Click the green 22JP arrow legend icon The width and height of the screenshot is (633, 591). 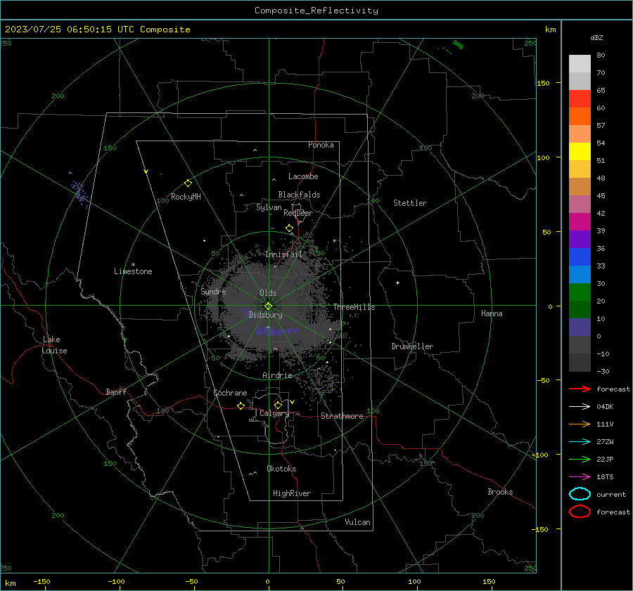click(x=580, y=459)
